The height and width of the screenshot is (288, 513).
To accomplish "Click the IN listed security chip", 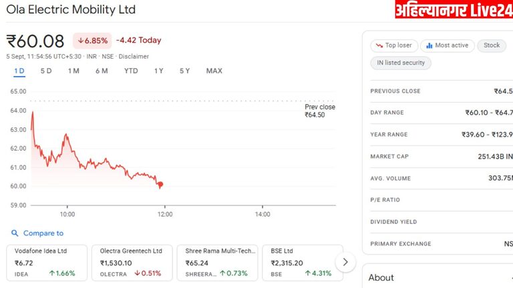I will [x=401, y=63].
